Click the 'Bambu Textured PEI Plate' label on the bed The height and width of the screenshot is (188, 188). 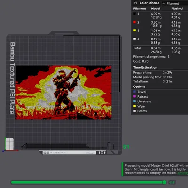[12, 78]
